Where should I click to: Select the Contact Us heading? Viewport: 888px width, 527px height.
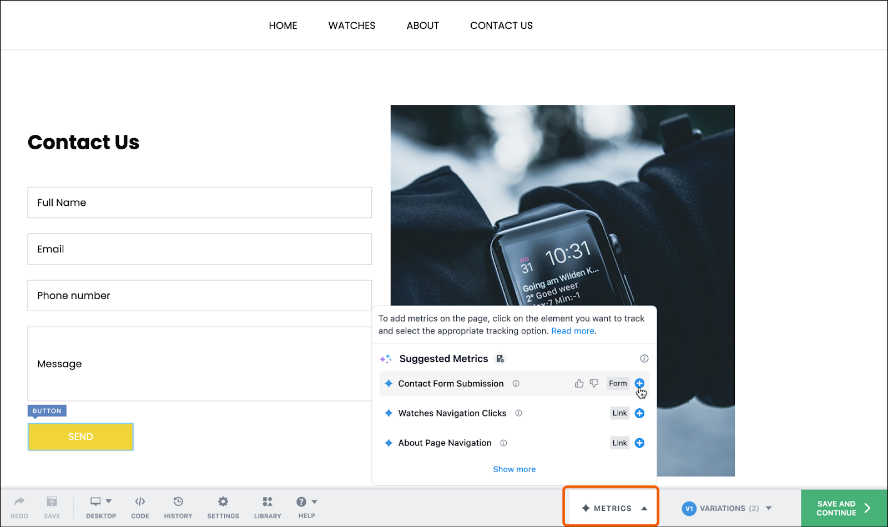pos(83,142)
